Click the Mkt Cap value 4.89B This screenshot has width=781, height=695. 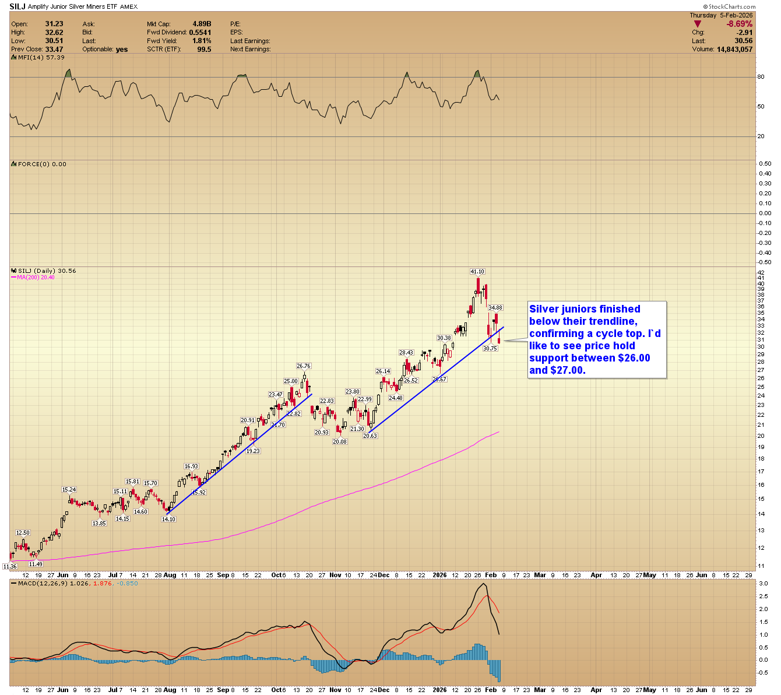pos(202,24)
